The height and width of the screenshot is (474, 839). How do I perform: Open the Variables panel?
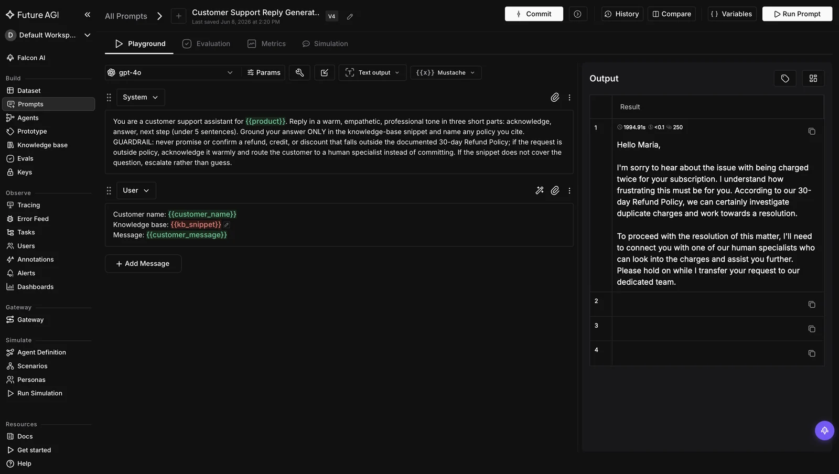click(732, 14)
